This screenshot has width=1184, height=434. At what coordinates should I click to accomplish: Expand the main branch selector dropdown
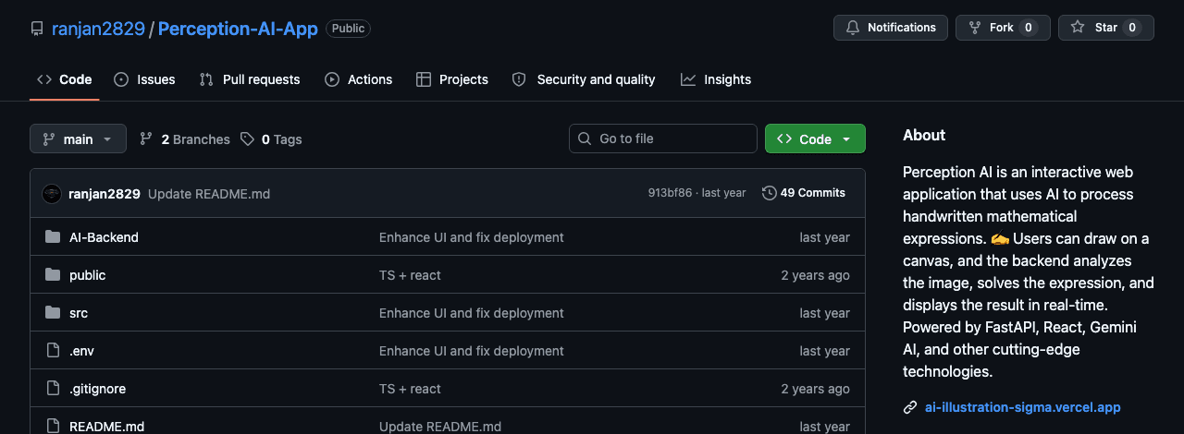pos(78,139)
